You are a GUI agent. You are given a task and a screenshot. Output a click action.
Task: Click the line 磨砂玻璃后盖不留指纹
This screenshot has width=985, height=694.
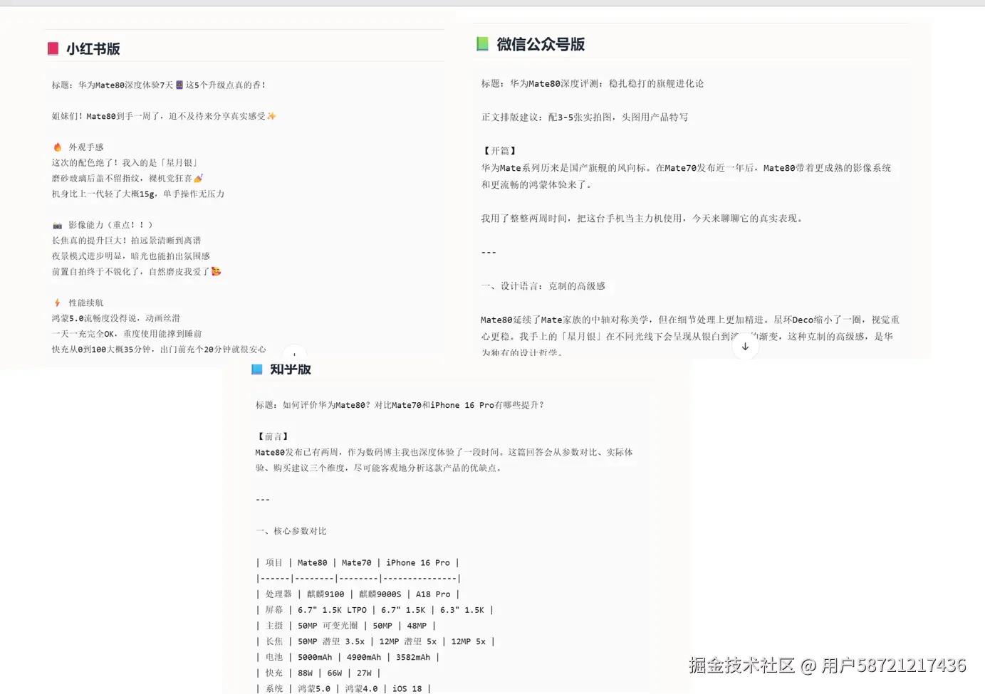(x=127, y=178)
